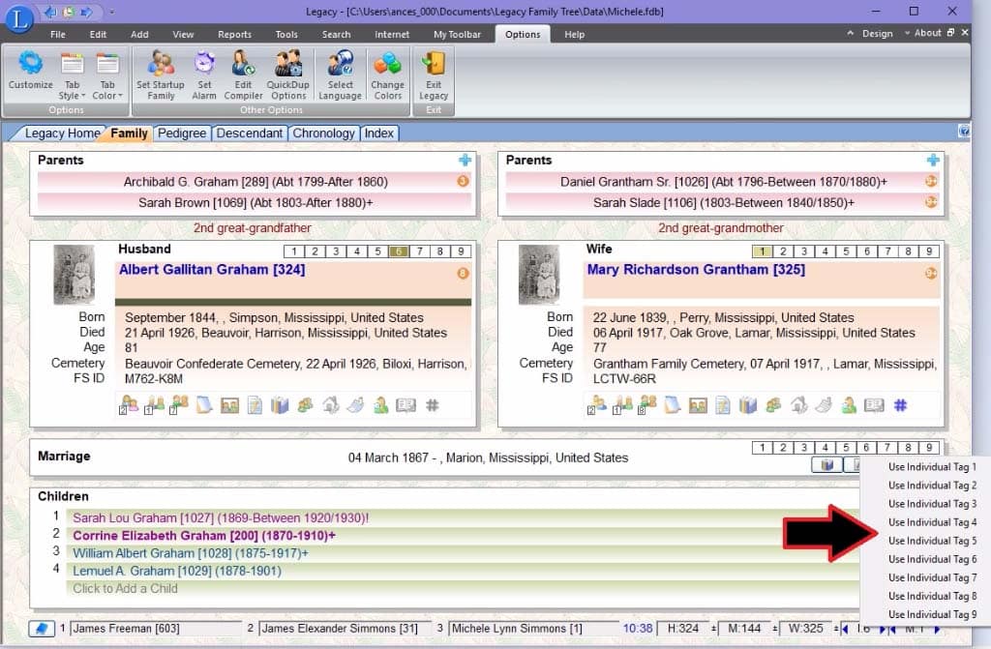Open wife's sources books icon
The height and width of the screenshot is (649, 991).
[748, 405]
